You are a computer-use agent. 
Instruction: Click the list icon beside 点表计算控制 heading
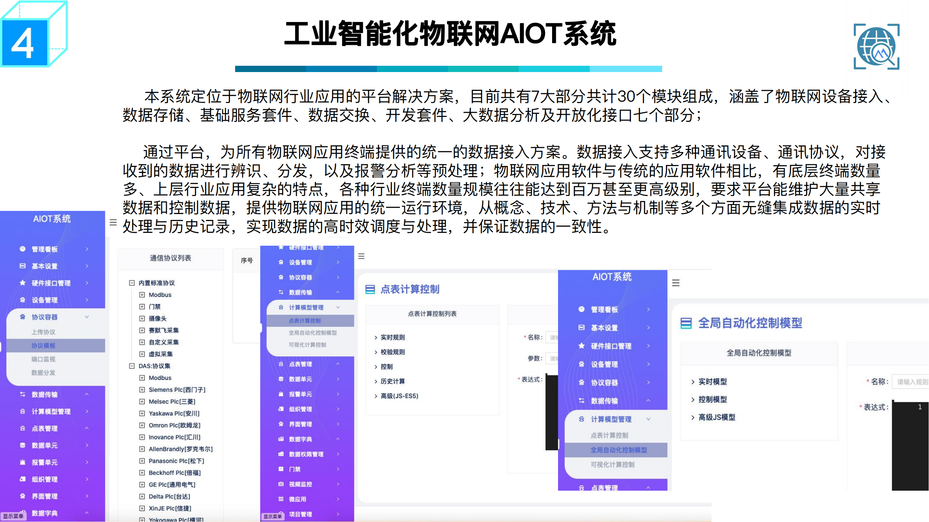pos(370,289)
